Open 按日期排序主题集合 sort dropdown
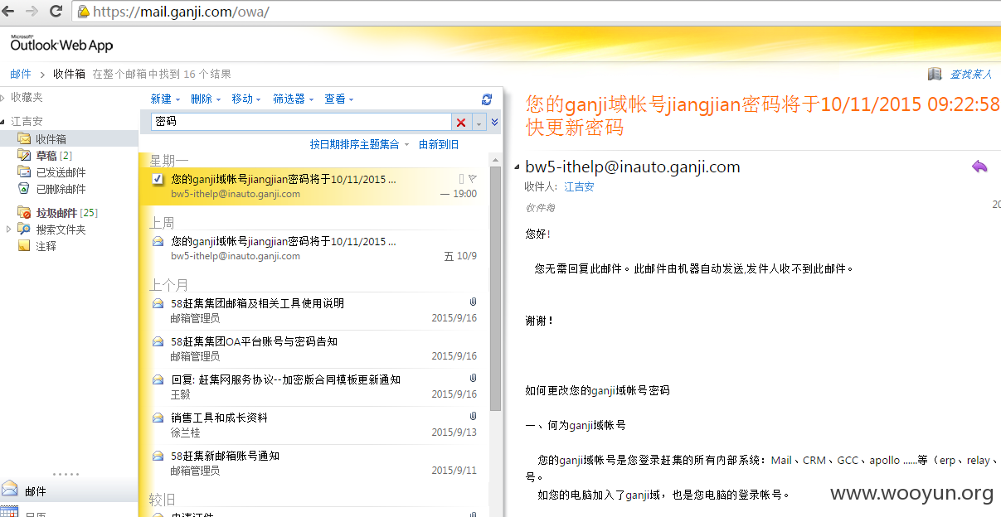1001x517 pixels. [x=360, y=144]
